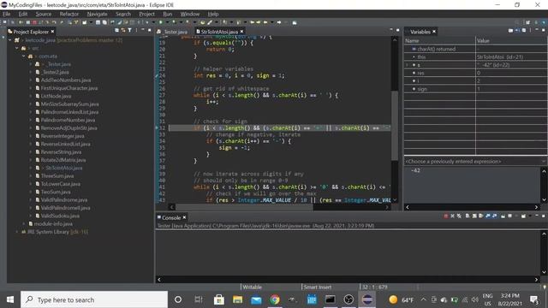Toggle Link with Editor in Project Explorer
The image size is (548, 308).
click(x=122, y=31)
